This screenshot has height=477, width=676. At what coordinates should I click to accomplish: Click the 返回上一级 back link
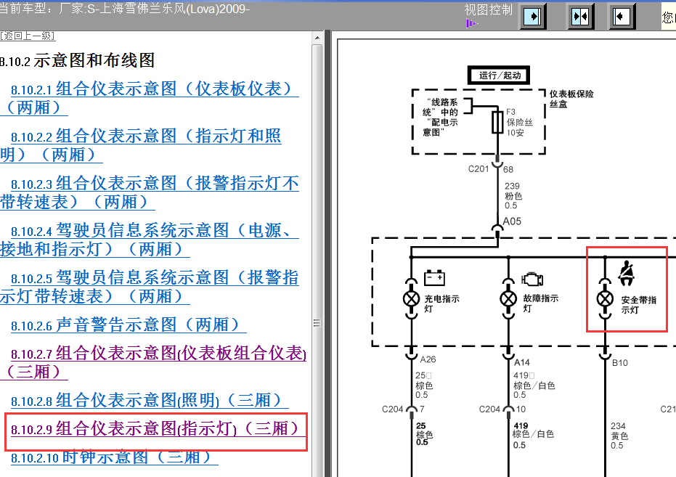[x=28, y=36]
